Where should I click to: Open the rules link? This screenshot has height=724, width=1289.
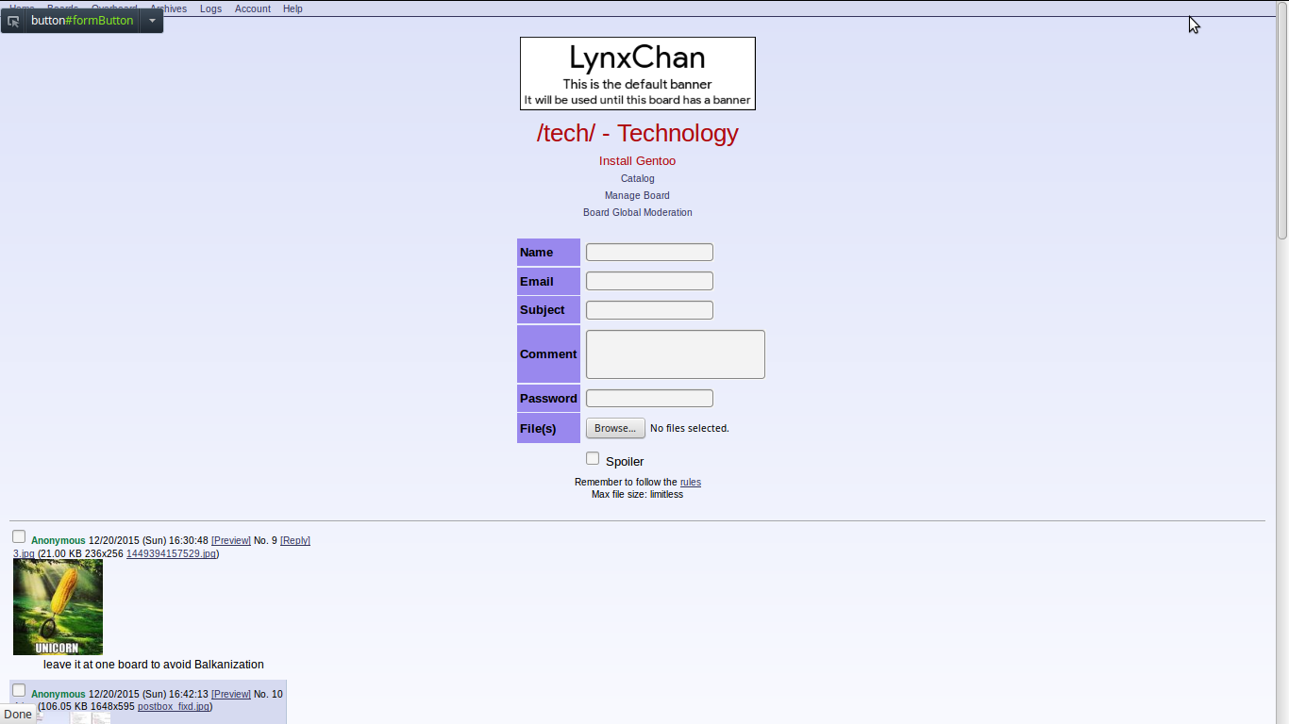tap(691, 482)
